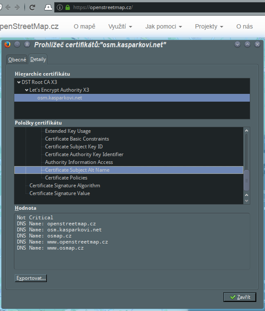Click the round sticky button in dialog titlebar

pyautogui.click(x=17, y=45)
